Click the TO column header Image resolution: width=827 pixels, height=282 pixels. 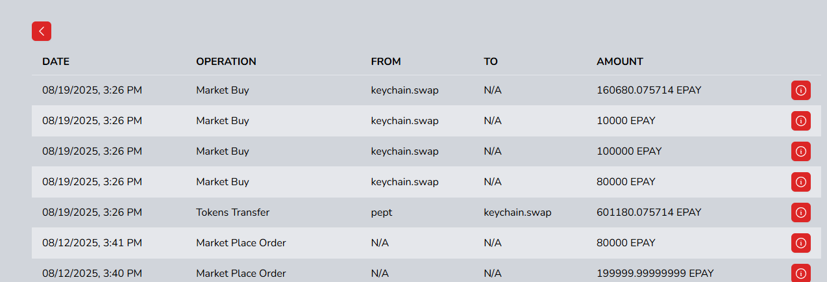491,62
